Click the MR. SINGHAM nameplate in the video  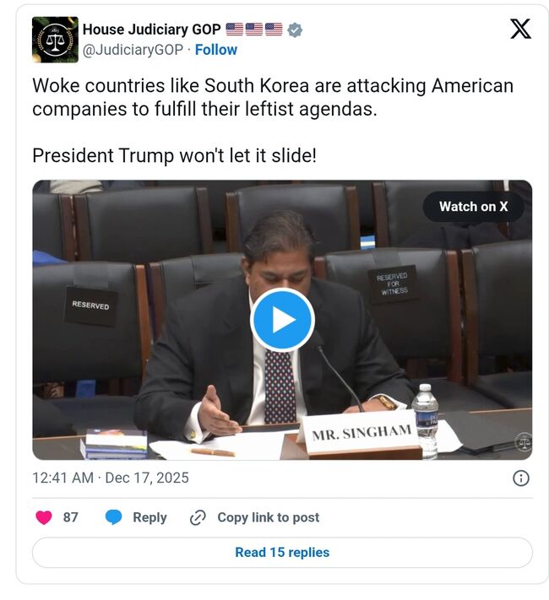[x=361, y=434]
